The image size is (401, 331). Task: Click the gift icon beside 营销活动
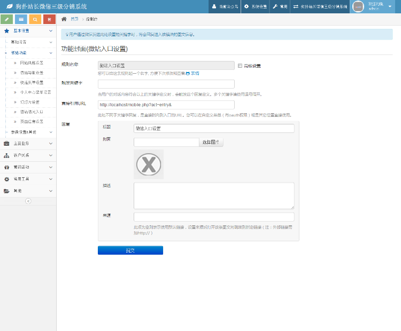6,167
